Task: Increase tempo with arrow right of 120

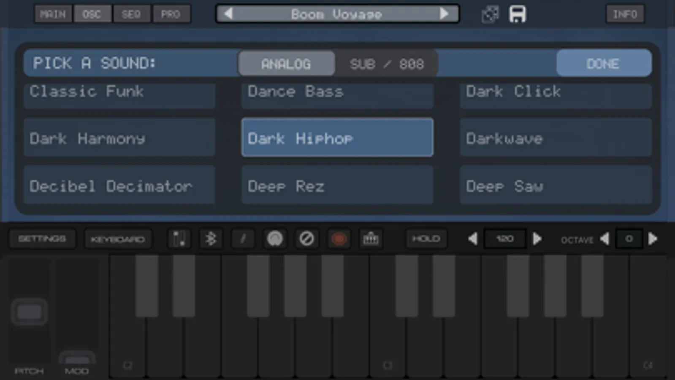Action: [537, 239]
